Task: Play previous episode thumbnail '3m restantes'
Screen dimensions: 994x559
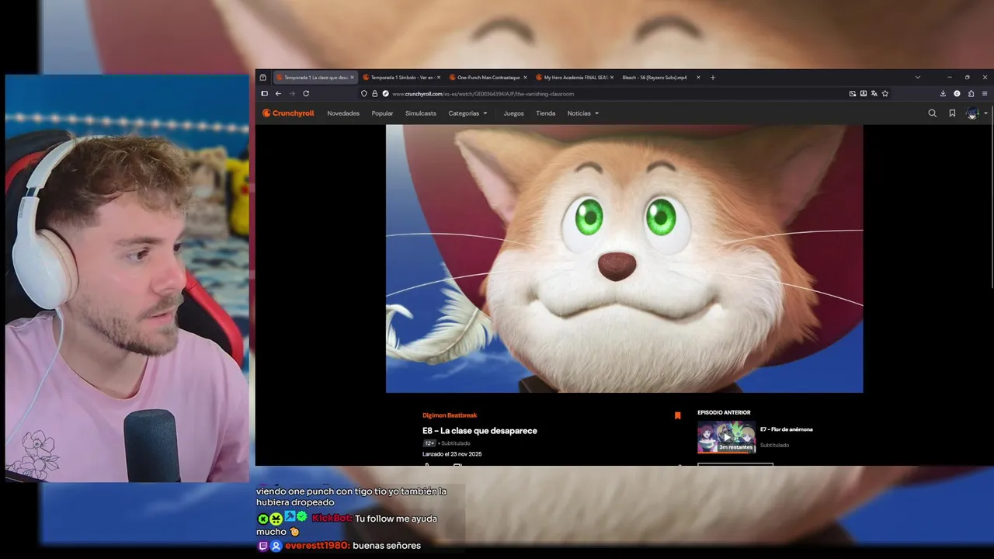Action: [726, 437]
